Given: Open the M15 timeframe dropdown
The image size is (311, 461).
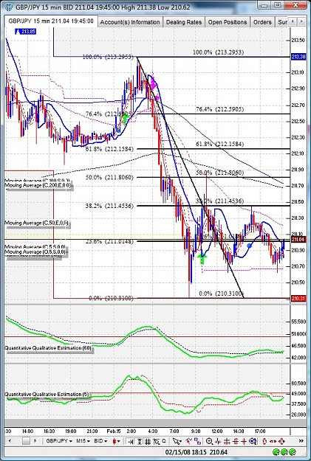Looking at the screenshot, I should click(x=83, y=441).
